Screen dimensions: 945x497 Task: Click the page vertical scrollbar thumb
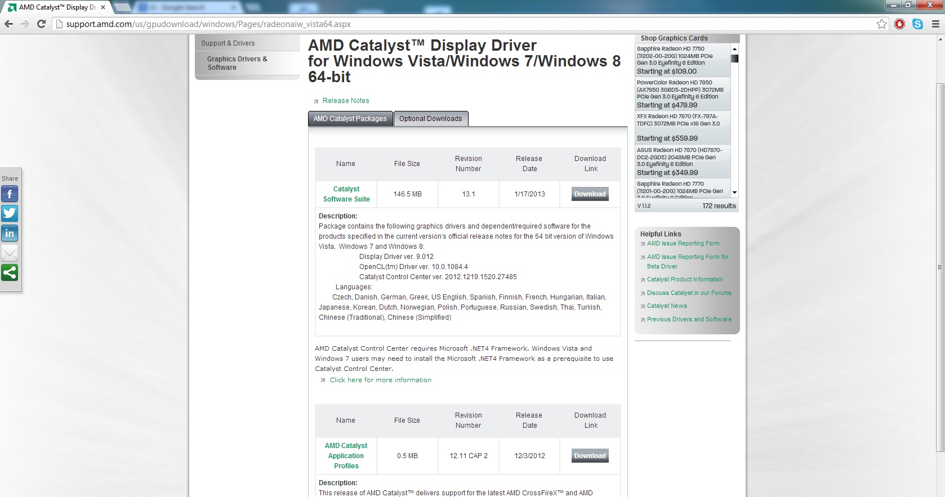point(940,267)
